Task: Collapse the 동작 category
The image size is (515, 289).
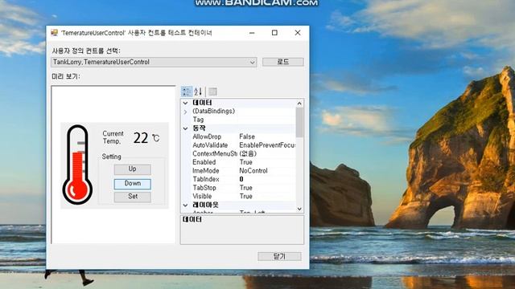Action: click(185, 128)
